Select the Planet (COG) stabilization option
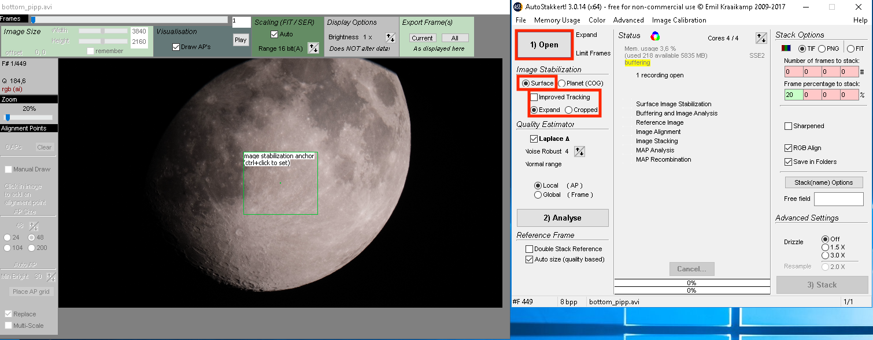873x340 pixels. pyautogui.click(x=562, y=83)
